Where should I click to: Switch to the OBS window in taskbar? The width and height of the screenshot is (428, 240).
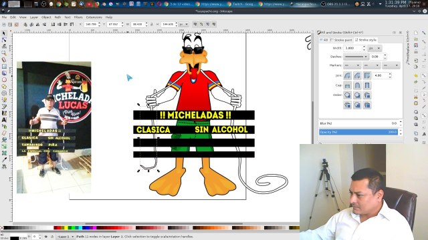point(336,4)
